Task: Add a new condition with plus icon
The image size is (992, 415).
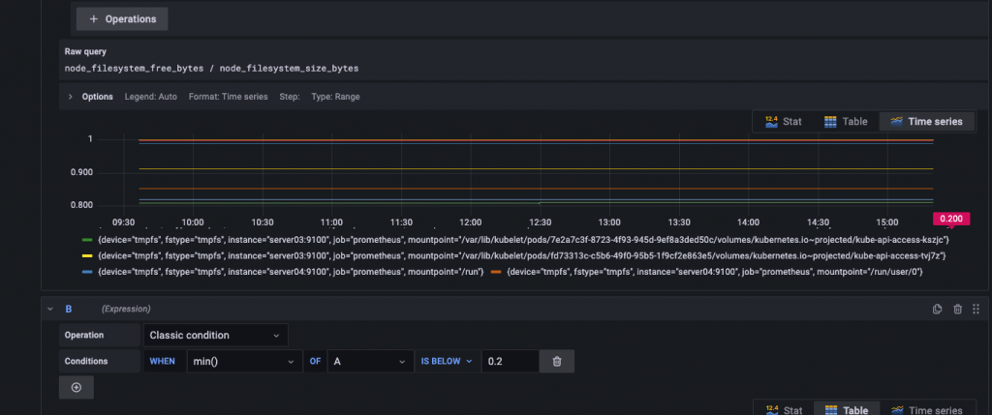Action: (x=76, y=387)
